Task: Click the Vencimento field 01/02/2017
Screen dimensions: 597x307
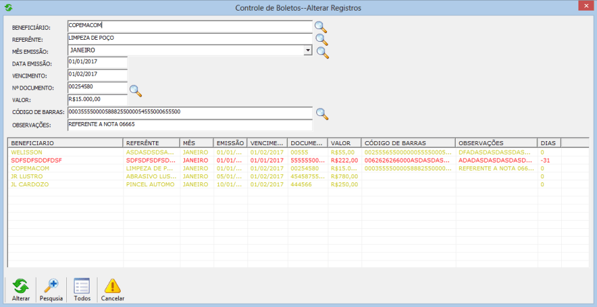Action: (97, 74)
